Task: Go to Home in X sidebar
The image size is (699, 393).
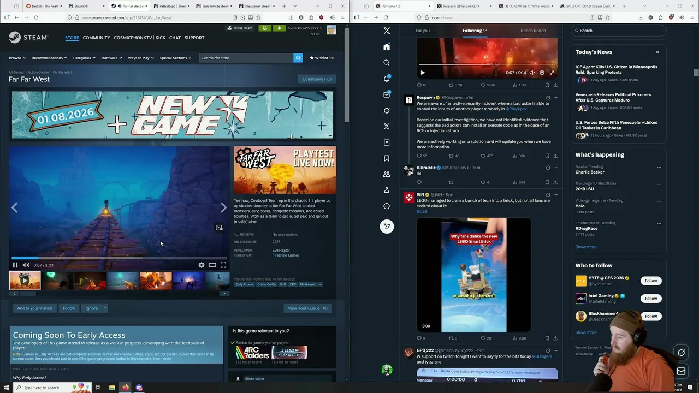Action: click(387, 47)
